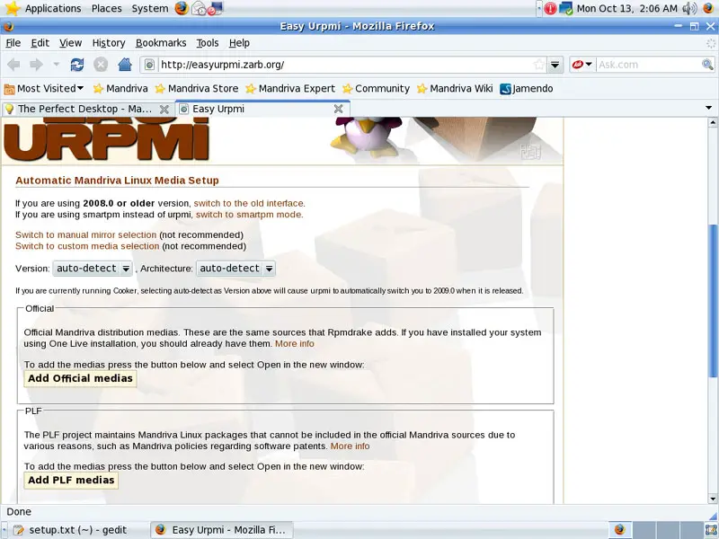Open the File menu

(x=13, y=43)
